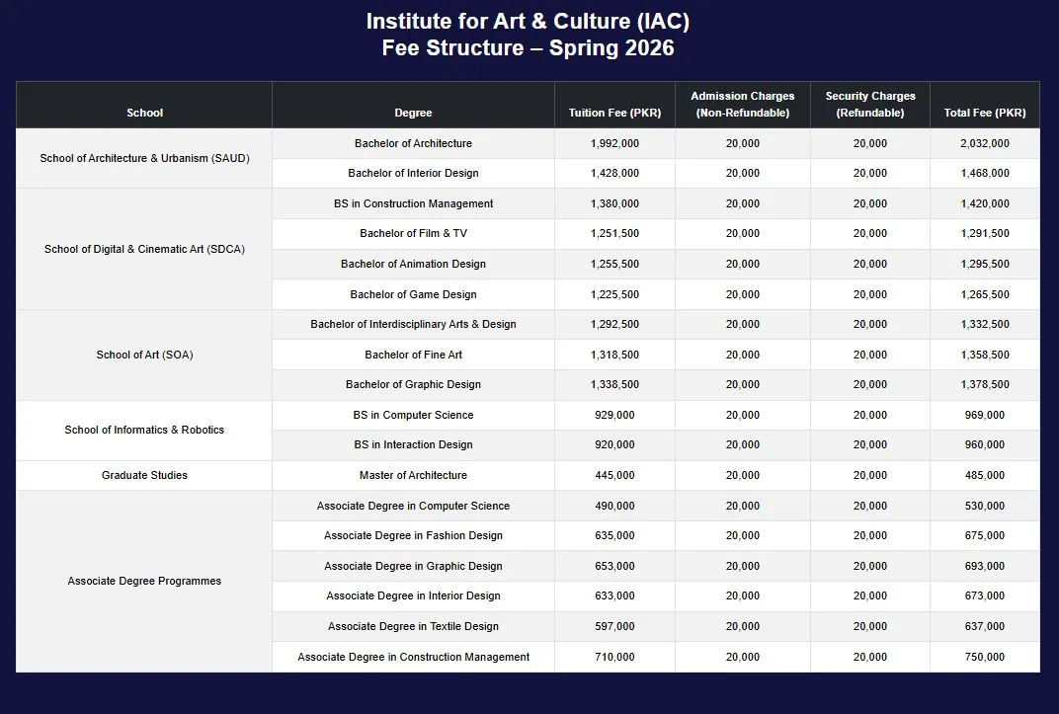Click 'Bachelor of Interior Design' degree cell
The image size is (1059, 714).
413,173
